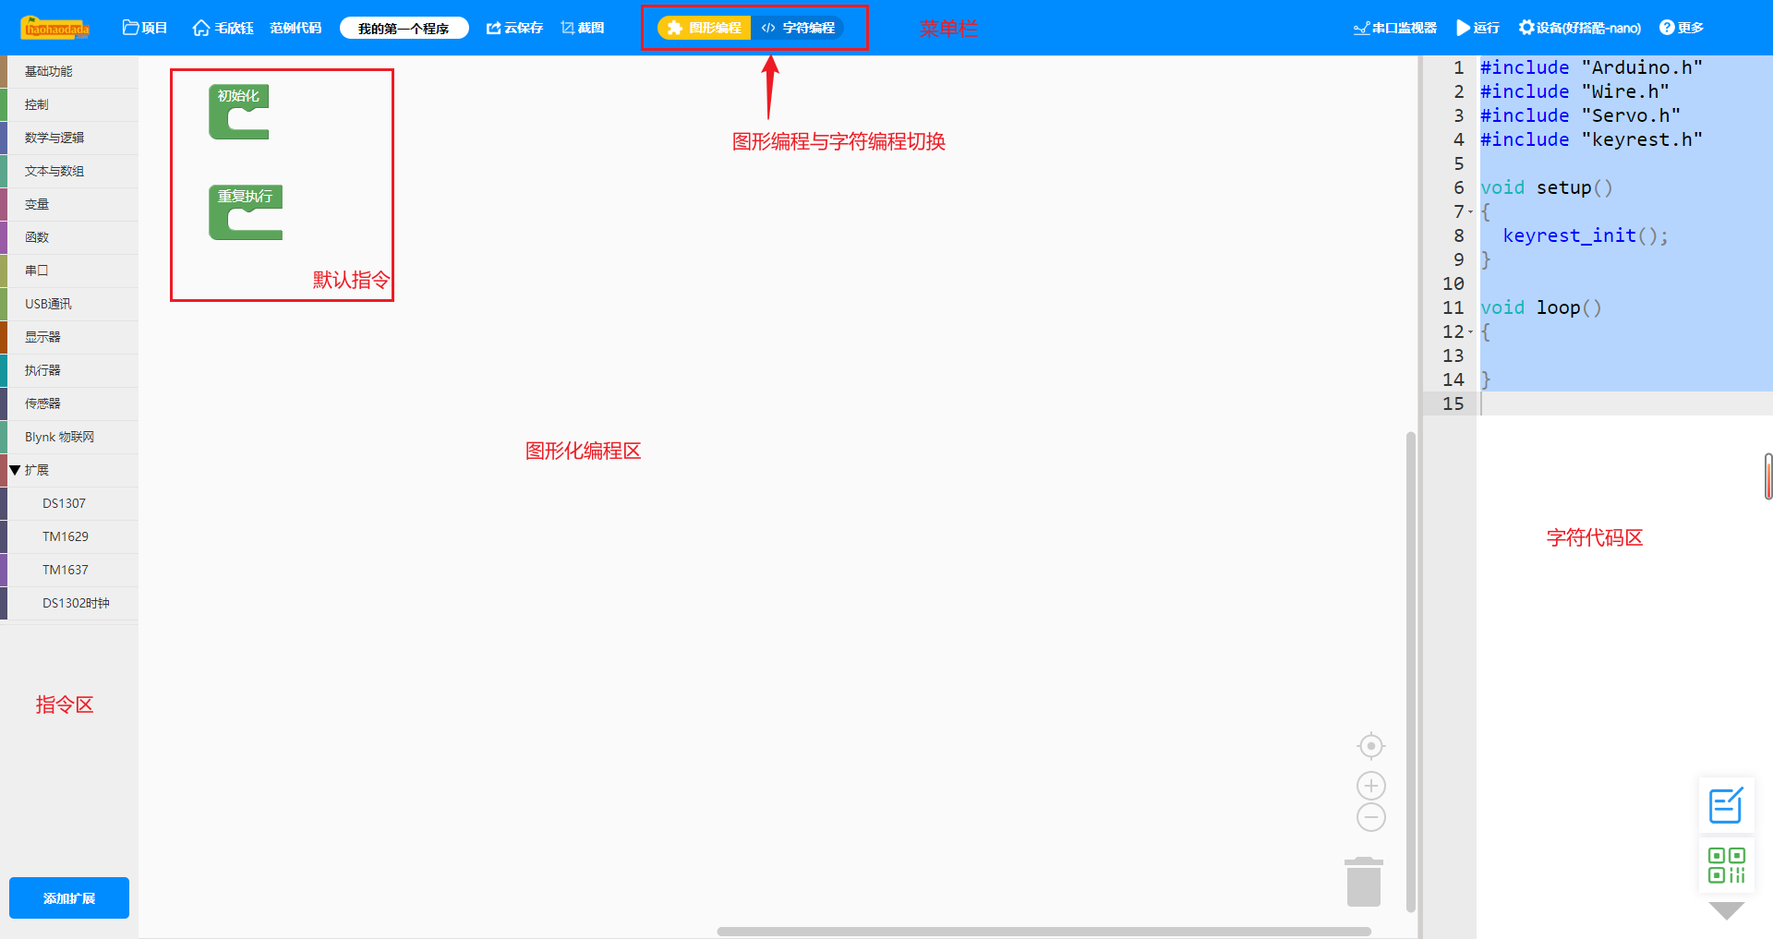
Task: Select the 执行器 category
Action: 69,370
